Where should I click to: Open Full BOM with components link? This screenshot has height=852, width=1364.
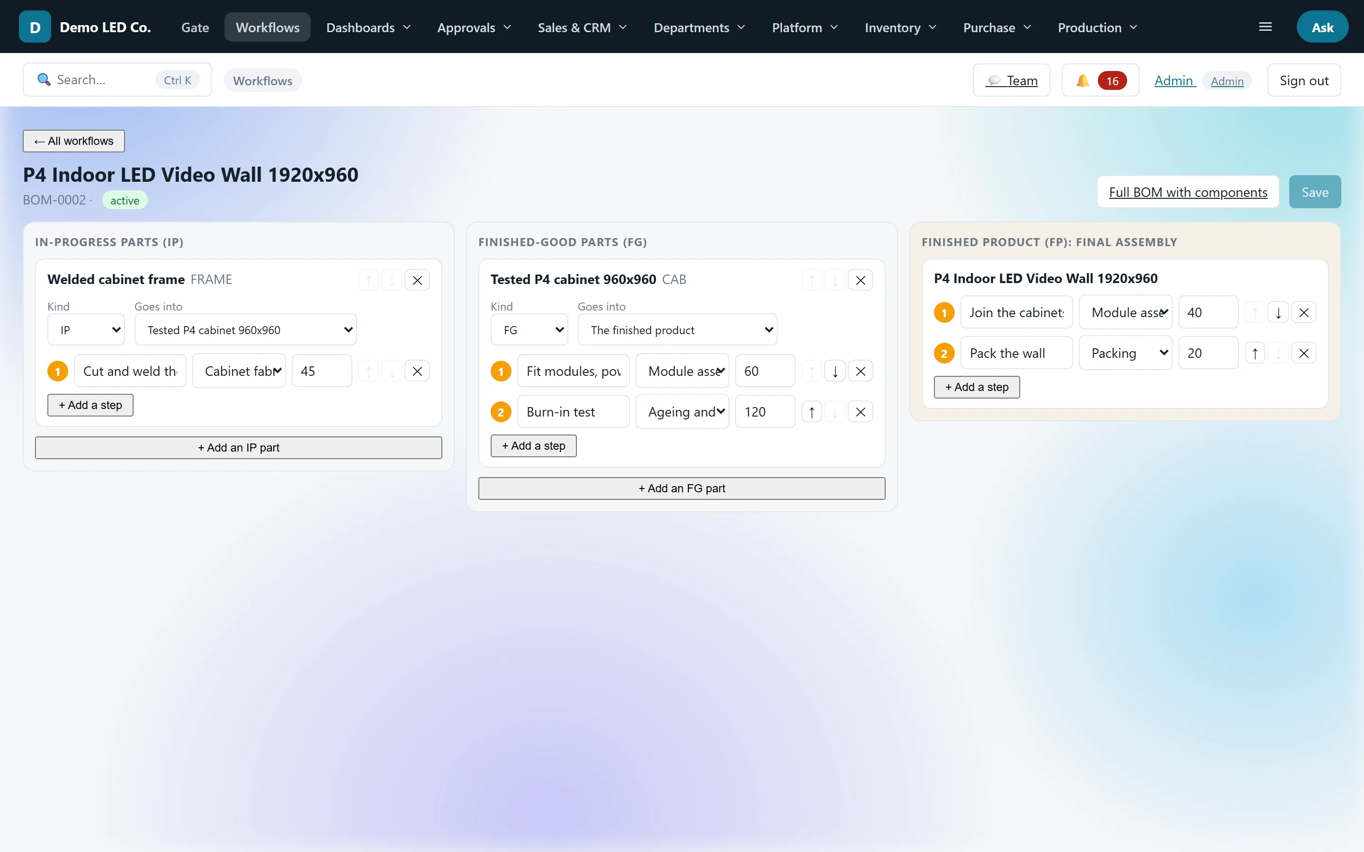[x=1188, y=192]
